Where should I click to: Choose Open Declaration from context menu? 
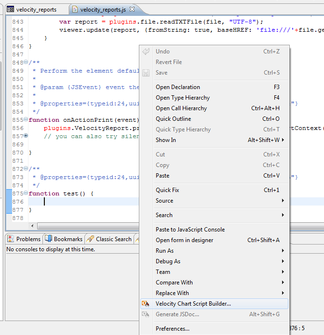[x=214, y=87]
